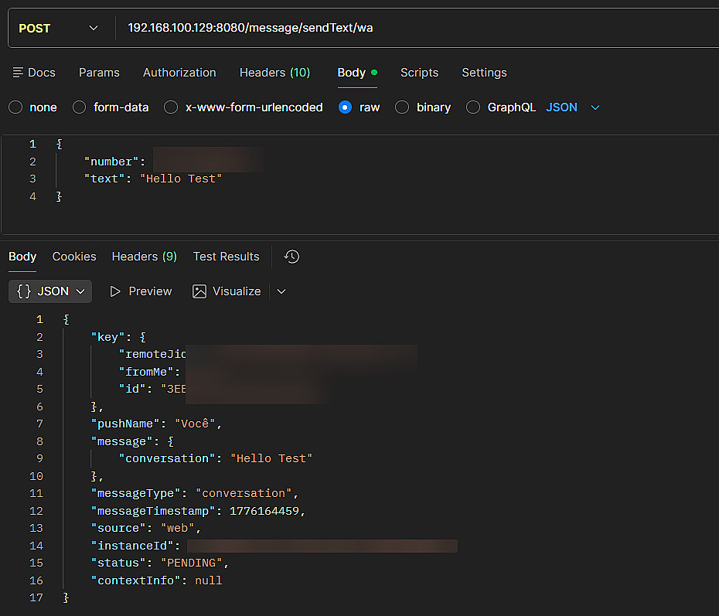This screenshot has width=719, height=616.
Task: Choose the binary body option
Action: pyautogui.click(x=402, y=107)
